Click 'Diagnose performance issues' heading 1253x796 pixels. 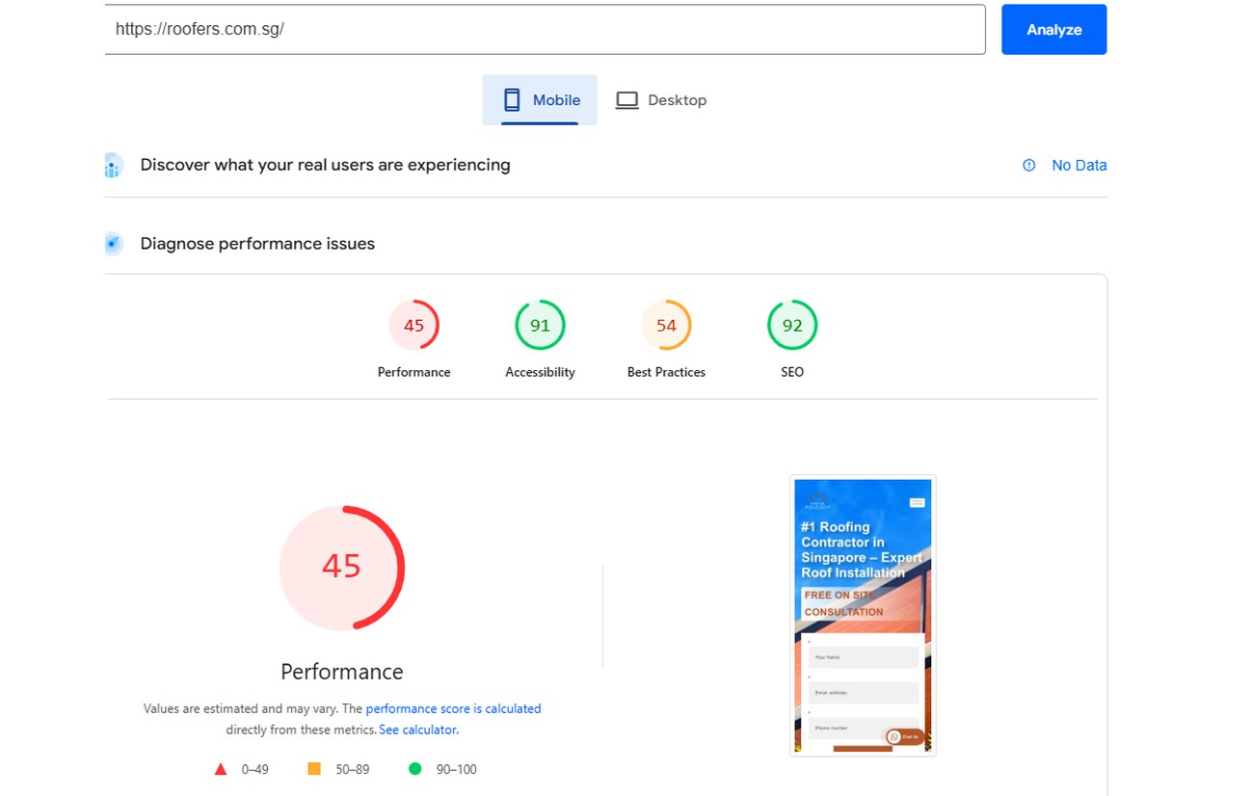point(257,244)
